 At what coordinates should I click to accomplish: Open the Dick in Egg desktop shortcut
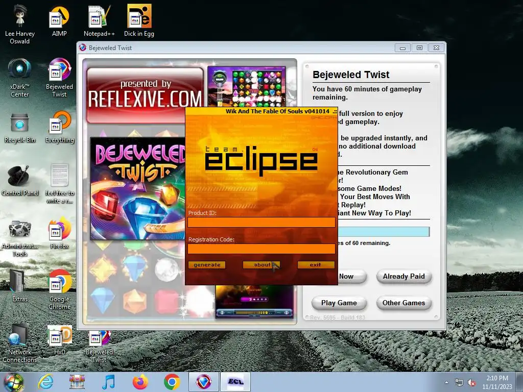pyautogui.click(x=139, y=20)
